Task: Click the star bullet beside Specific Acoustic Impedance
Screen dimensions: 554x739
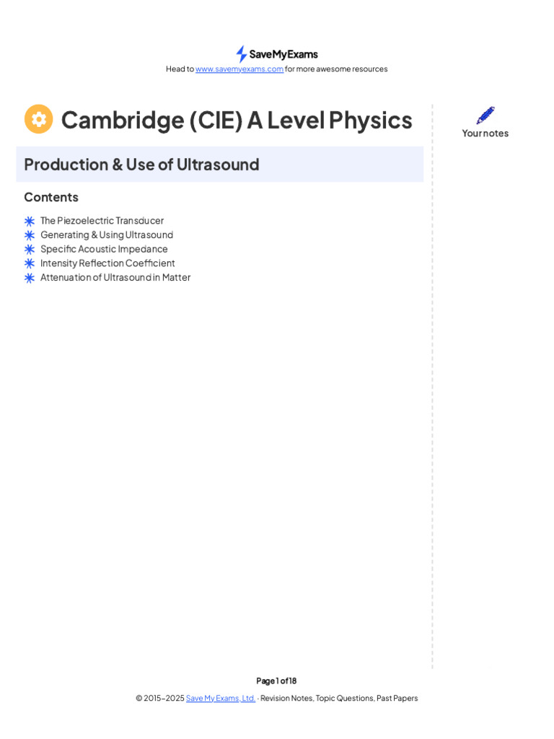Action: tap(30, 249)
